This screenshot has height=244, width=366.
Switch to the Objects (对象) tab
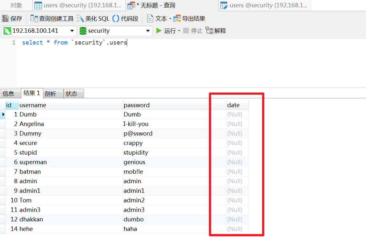pos(16,5)
